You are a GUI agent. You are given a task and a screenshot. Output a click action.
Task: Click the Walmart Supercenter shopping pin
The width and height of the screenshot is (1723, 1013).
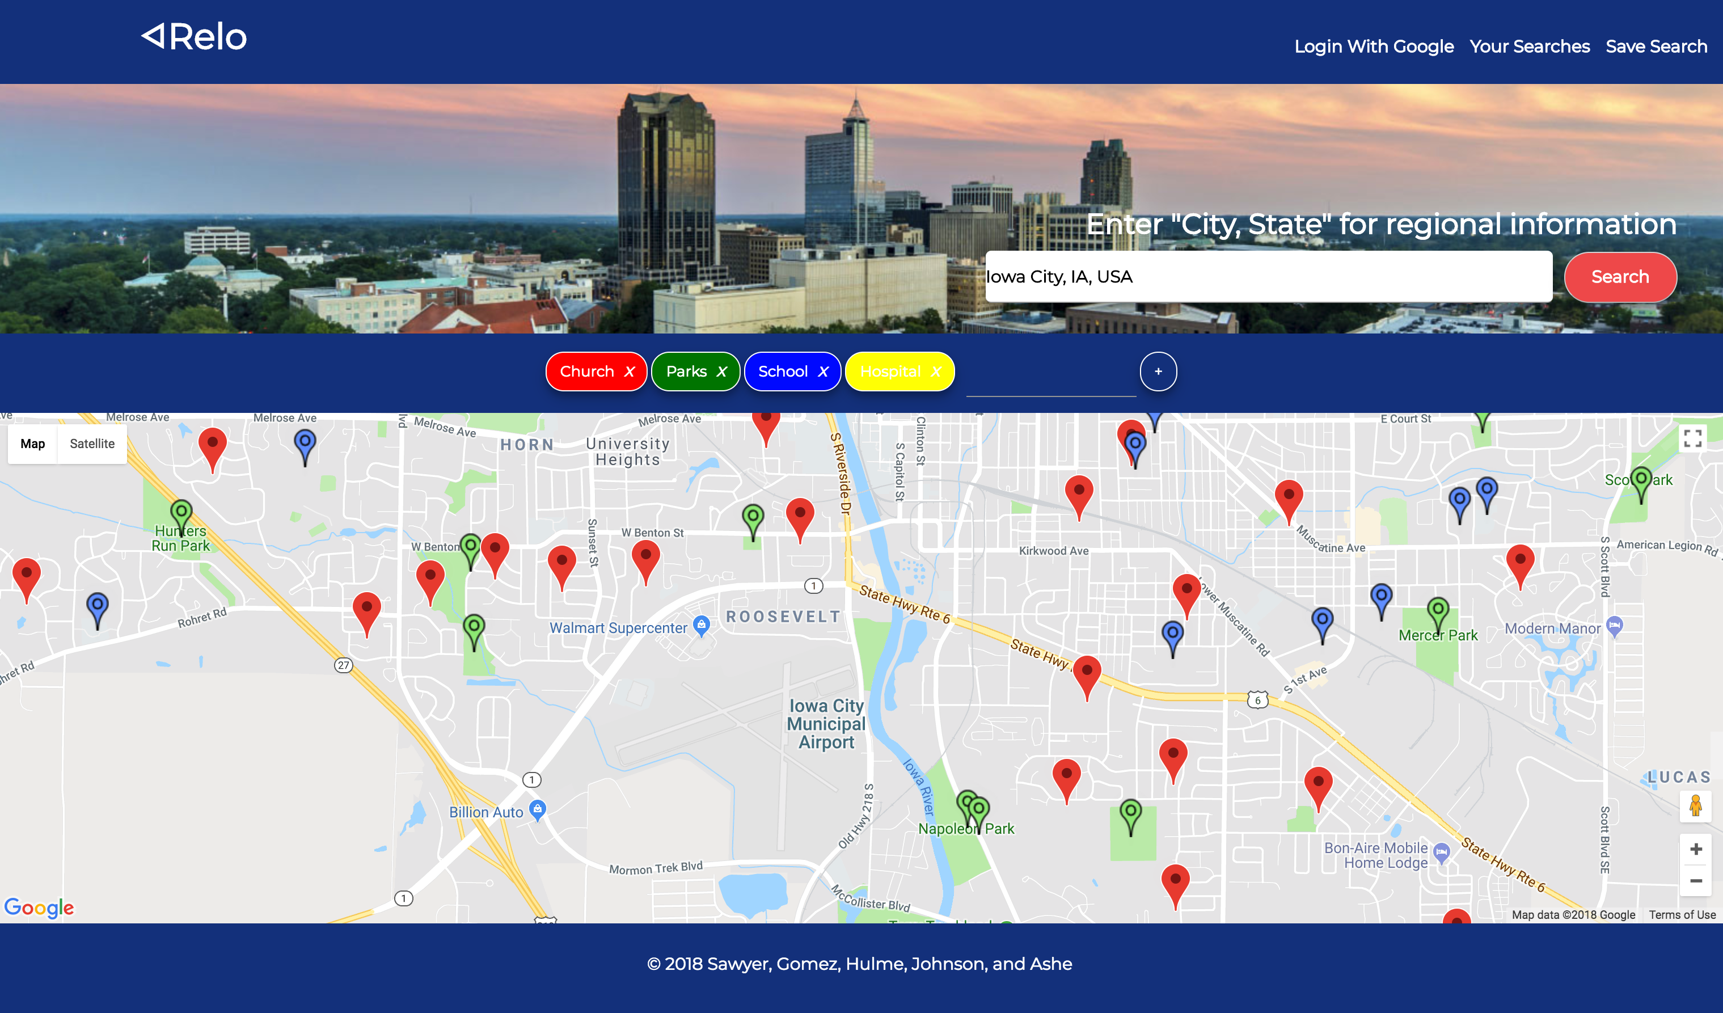(701, 624)
